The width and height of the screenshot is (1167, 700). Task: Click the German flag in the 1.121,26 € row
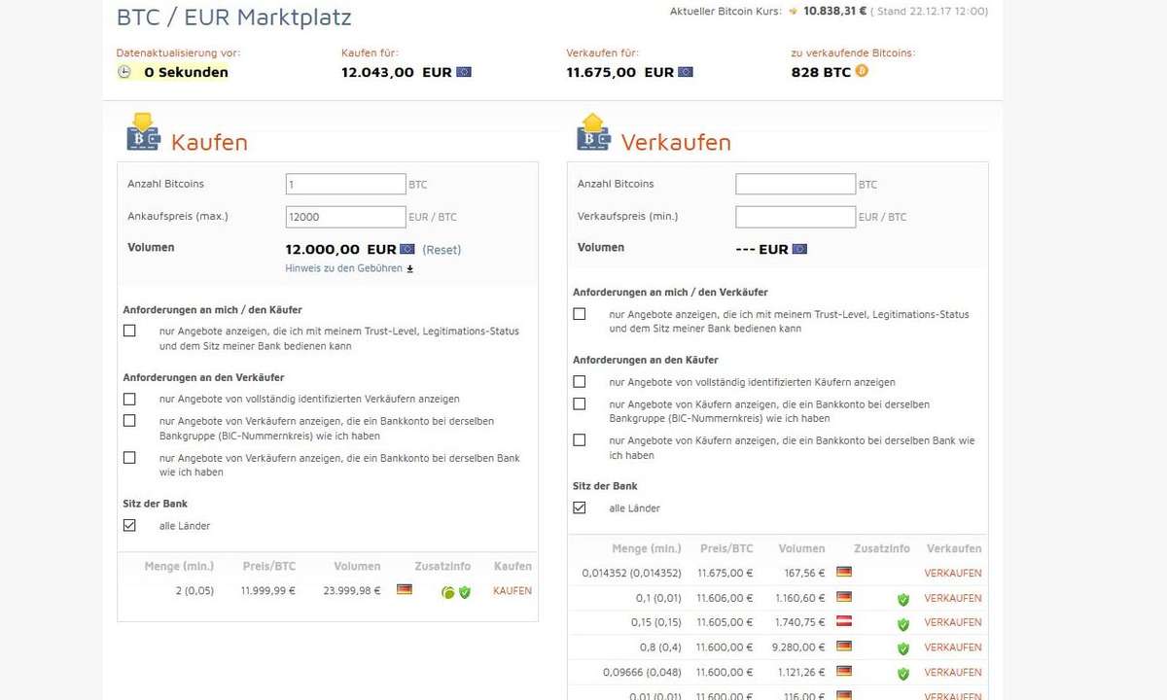pos(844,671)
